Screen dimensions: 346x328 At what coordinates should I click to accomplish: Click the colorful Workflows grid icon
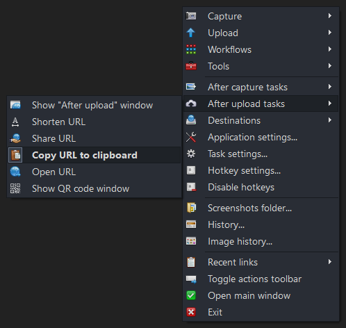tap(191, 49)
